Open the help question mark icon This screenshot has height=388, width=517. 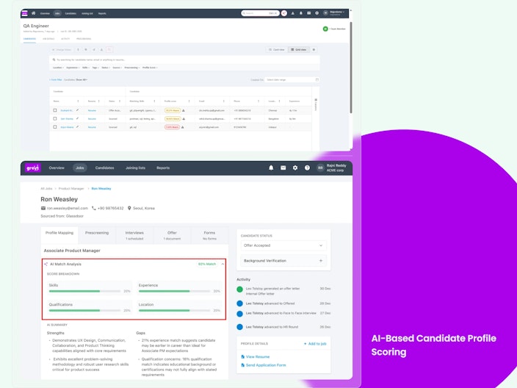tap(307, 168)
